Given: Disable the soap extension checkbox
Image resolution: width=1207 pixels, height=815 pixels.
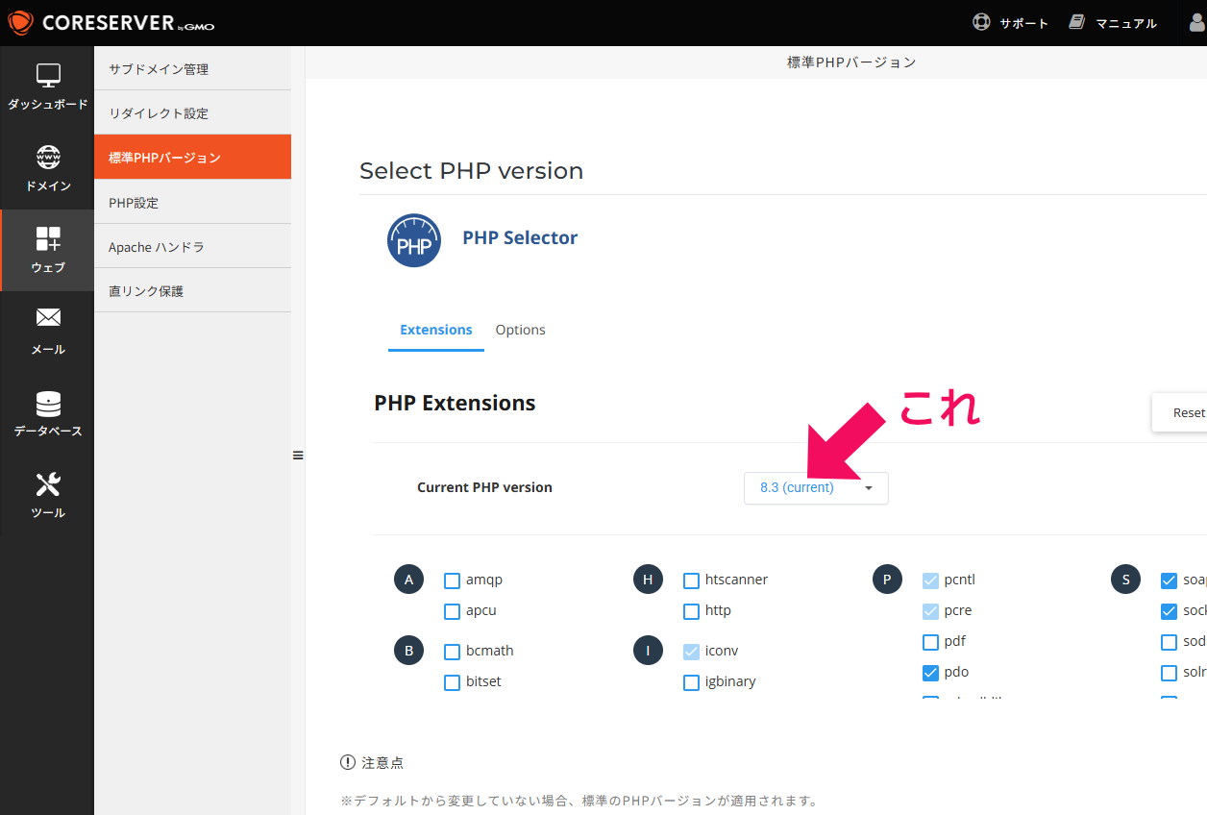Looking at the screenshot, I should (1169, 580).
